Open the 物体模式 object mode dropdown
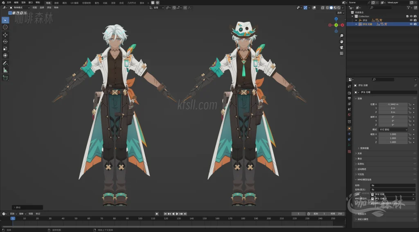This screenshot has height=232, width=419. click(x=20, y=8)
